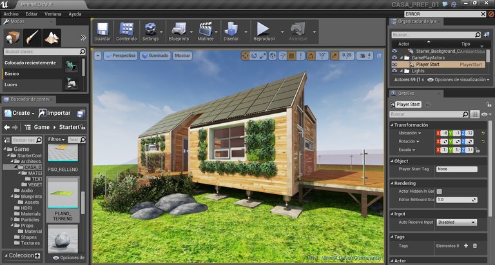Open rotation snap value 10° dropdown
This screenshot has height=265, width=495.
322,55
